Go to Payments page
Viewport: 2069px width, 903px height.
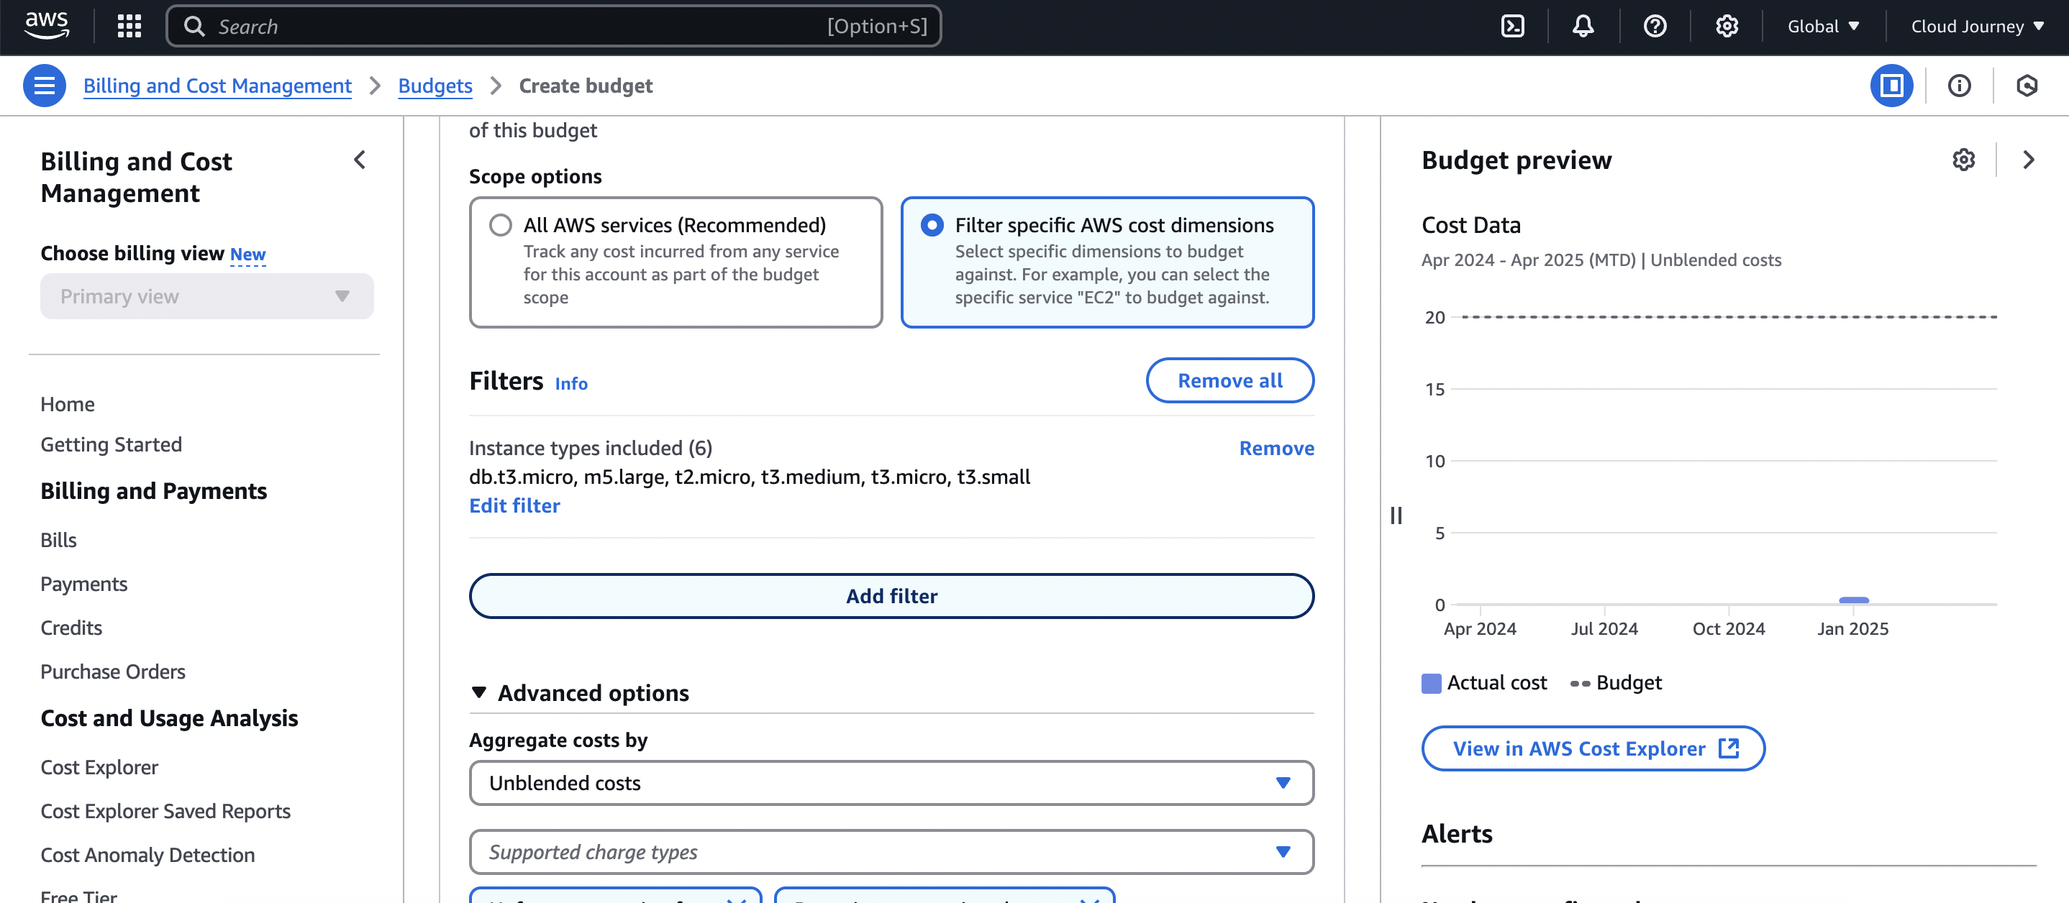pyautogui.click(x=83, y=584)
